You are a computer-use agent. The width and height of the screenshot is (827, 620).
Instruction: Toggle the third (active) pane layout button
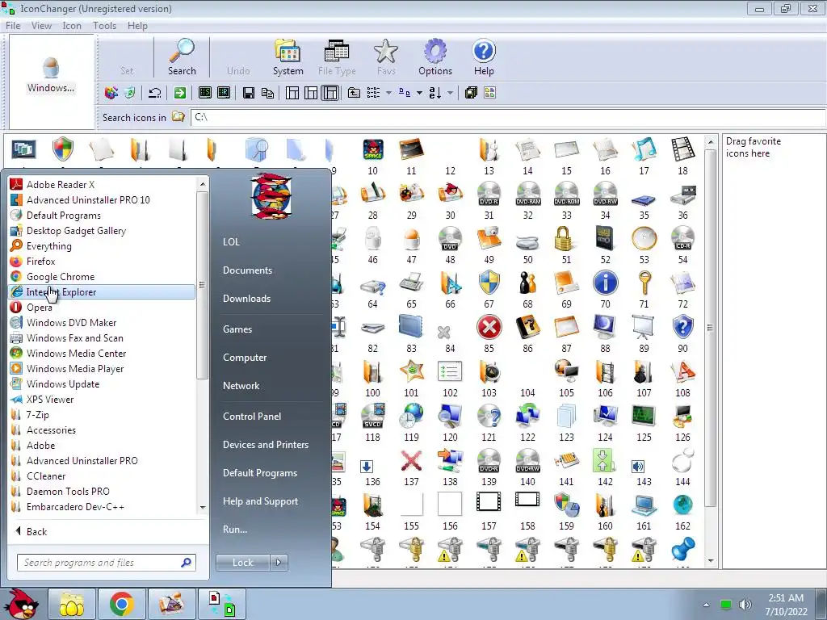[x=330, y=93]
